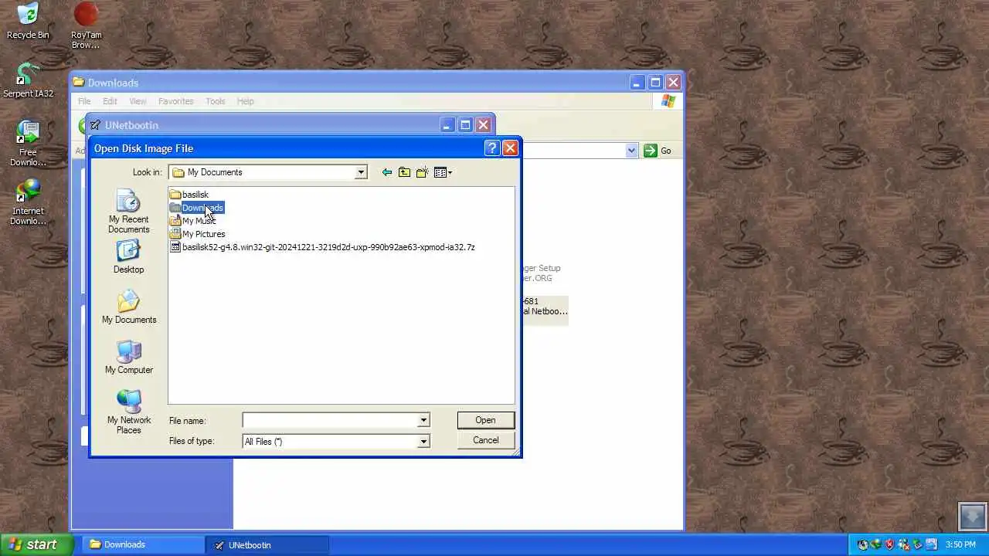
Task: Open the RoyTam Browser desktop icon
Action: click(86, 25)
